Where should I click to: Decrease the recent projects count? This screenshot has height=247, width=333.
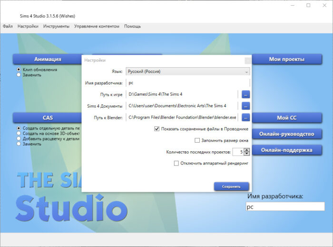click(x=246, y=154)
